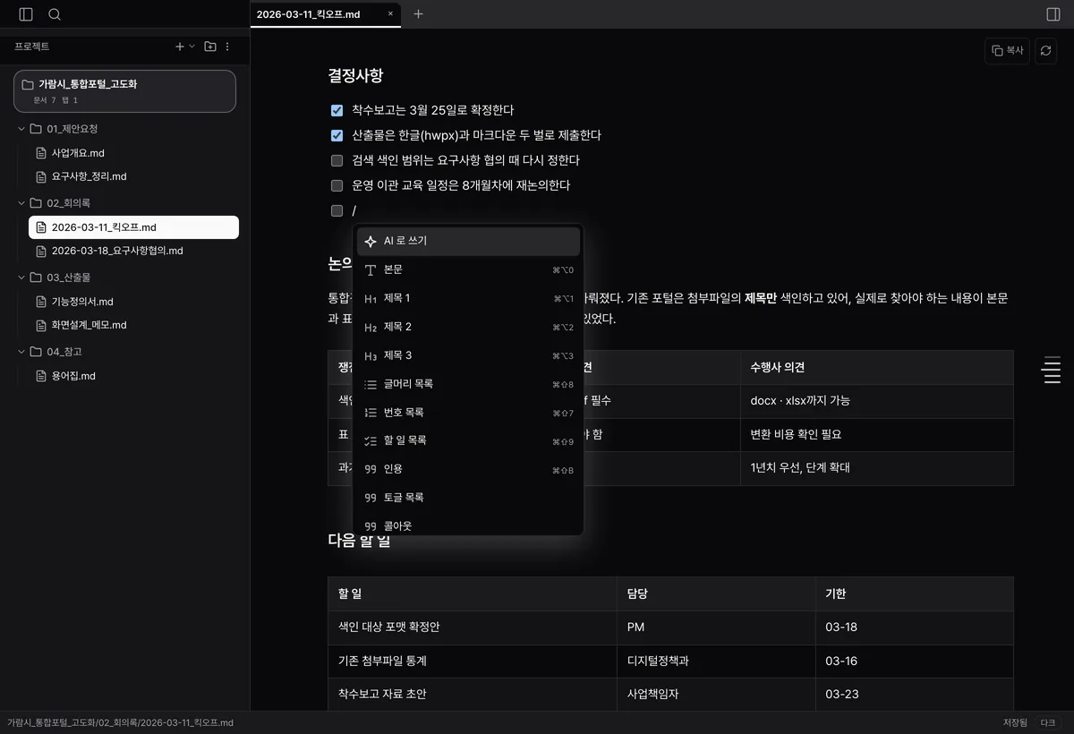Switch to the 2026-03-11_킥오프.md tab
Screen dimensions: 1074x734
click(x=327, y=14)
